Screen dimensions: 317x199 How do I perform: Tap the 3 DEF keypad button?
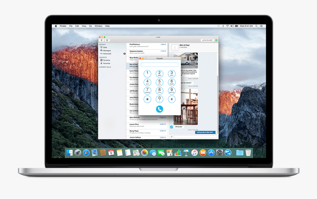click(x=172, y=74)
